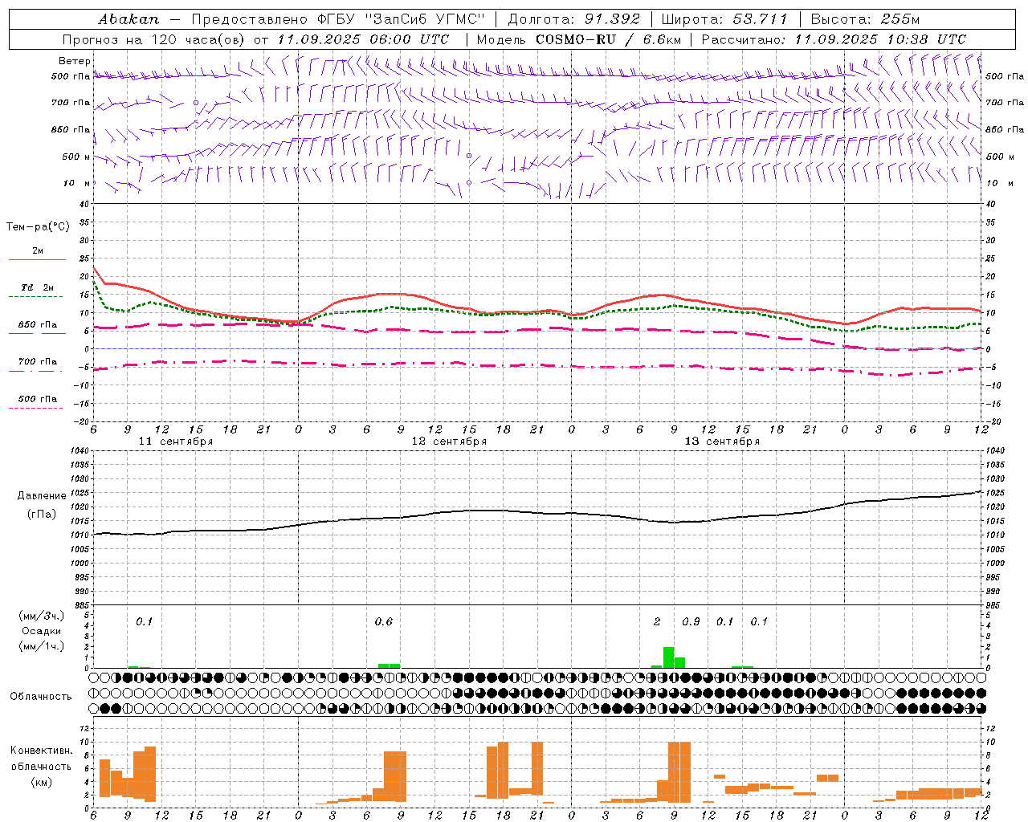This screenshot has width=1028, height=822.
Task: Click the "Конвективн." convective cloud label
Action: click(x=41, y=751)
